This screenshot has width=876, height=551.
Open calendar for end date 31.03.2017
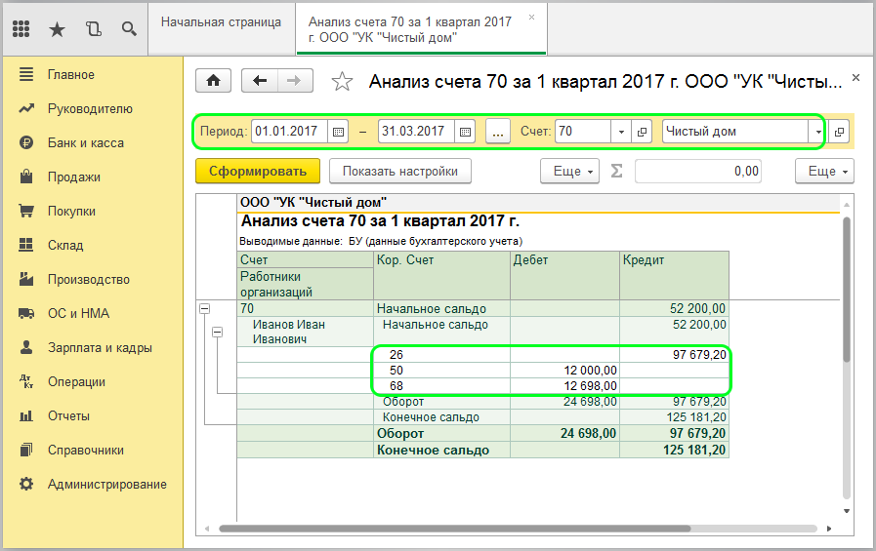[465, 132]
